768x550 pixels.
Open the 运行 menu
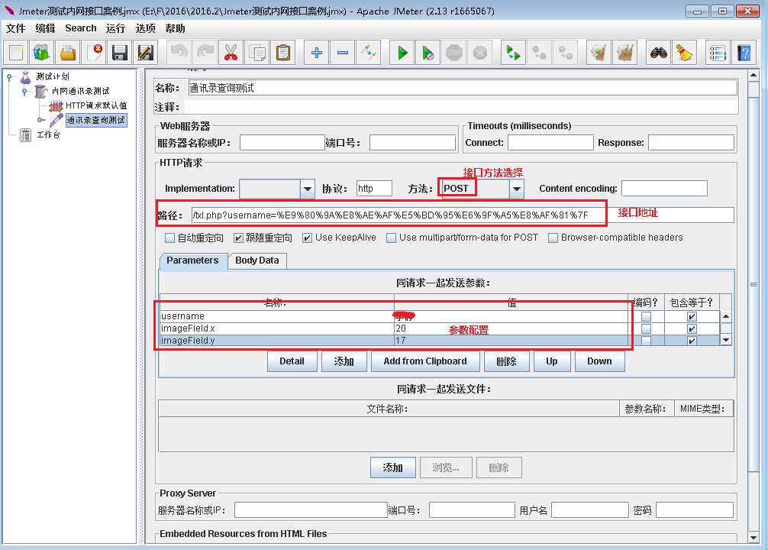(x=115, y=28)
